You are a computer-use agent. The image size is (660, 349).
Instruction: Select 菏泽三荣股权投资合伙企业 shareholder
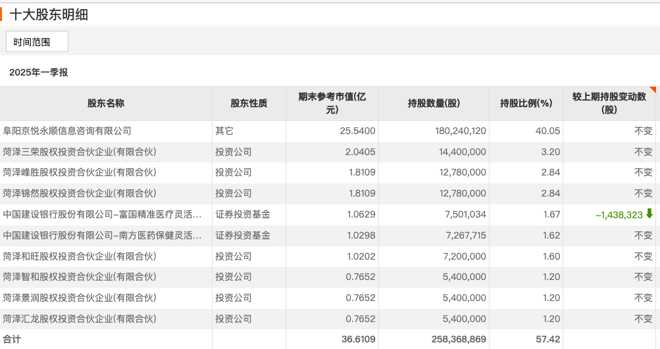(x=80, y=152)
